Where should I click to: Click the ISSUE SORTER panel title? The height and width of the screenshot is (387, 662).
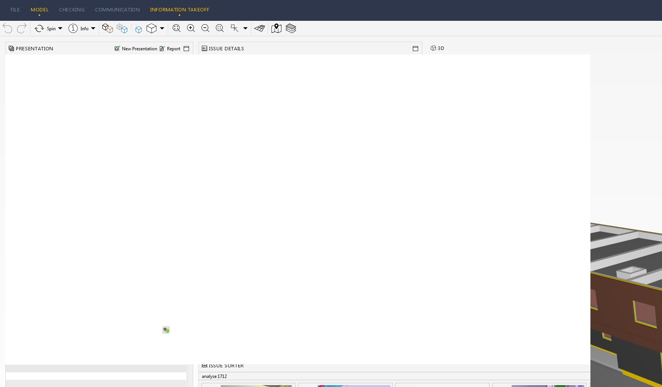point(226,366)
